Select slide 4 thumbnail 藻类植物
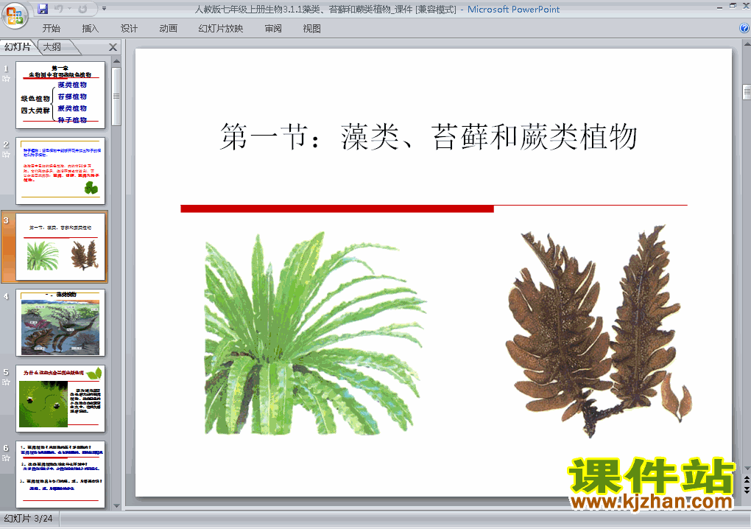The width and height of the screenshot is (751, 529). [60, 323]
